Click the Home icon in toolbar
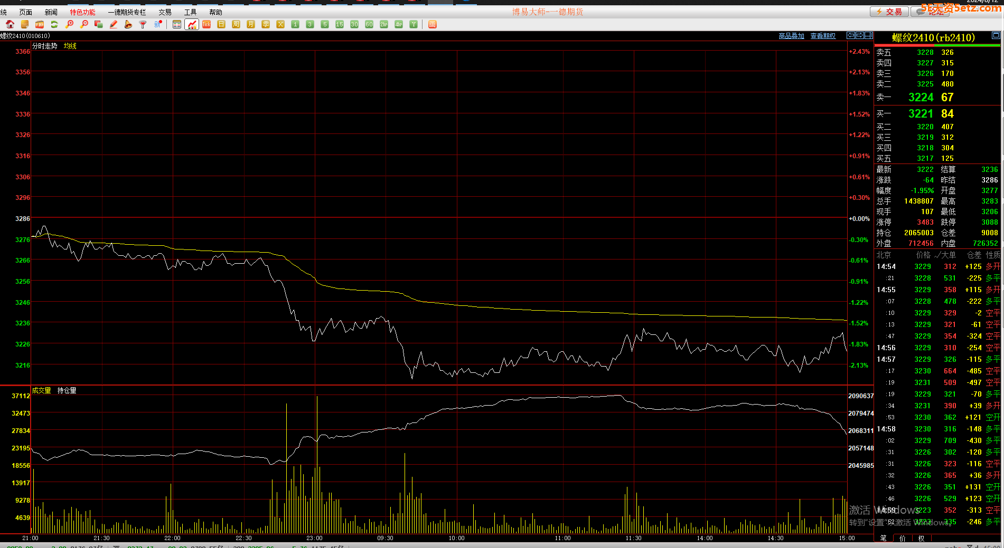 tap(10, 24)
